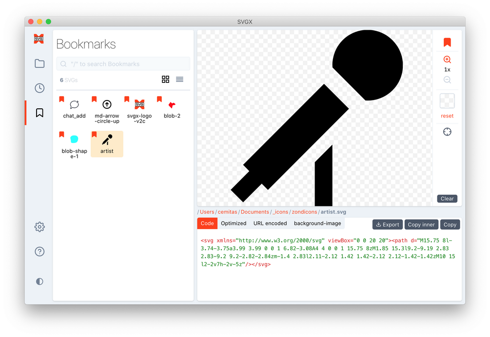Open the Documents path segment
Viewport: 490px width, 337px height.
pyautogui.click(x=255, y=212)
